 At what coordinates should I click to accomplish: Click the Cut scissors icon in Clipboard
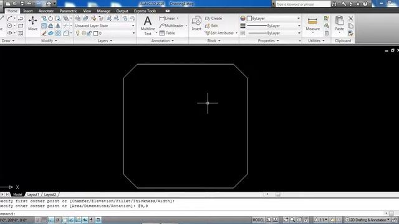350,19
